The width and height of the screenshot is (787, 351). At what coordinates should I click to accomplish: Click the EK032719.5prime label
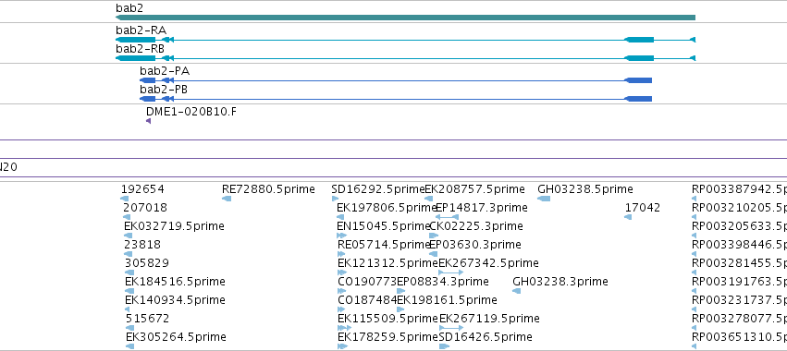[x=174, y=226]
